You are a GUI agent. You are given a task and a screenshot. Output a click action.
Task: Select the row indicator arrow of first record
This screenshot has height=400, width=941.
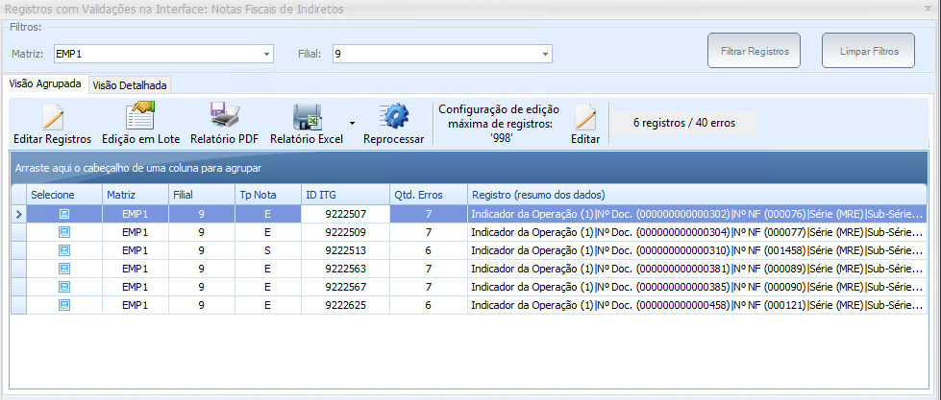(x=18, y=214)
